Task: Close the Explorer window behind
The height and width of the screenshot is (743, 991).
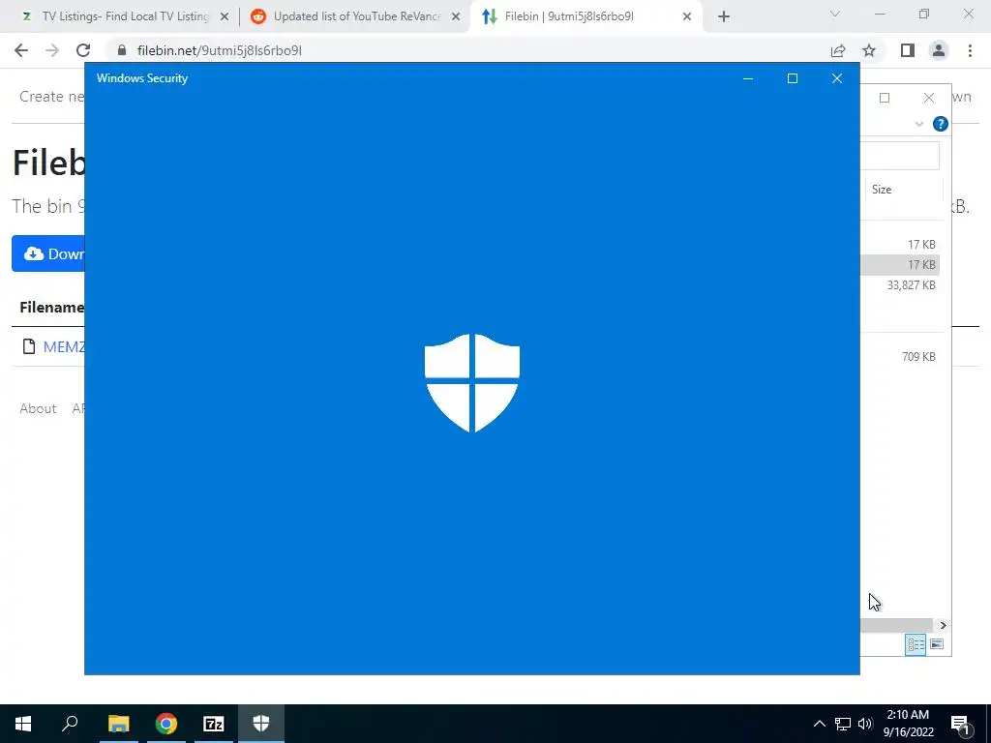Action: tap(928, 98)
